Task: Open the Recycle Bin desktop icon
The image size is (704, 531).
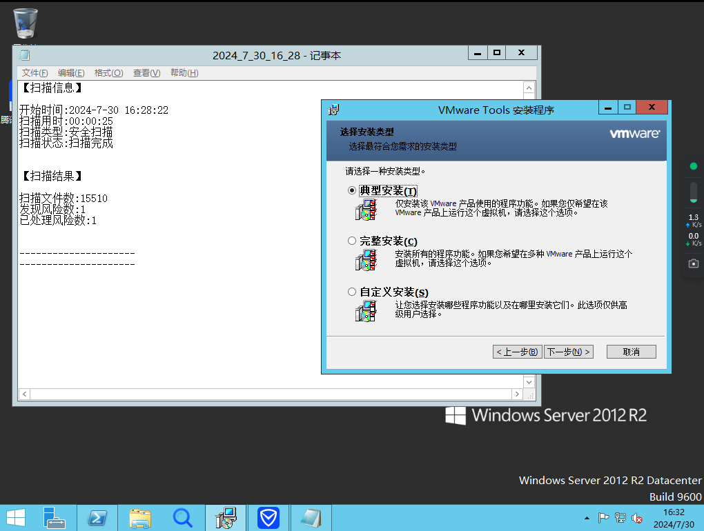Action: tap(25, 23)
